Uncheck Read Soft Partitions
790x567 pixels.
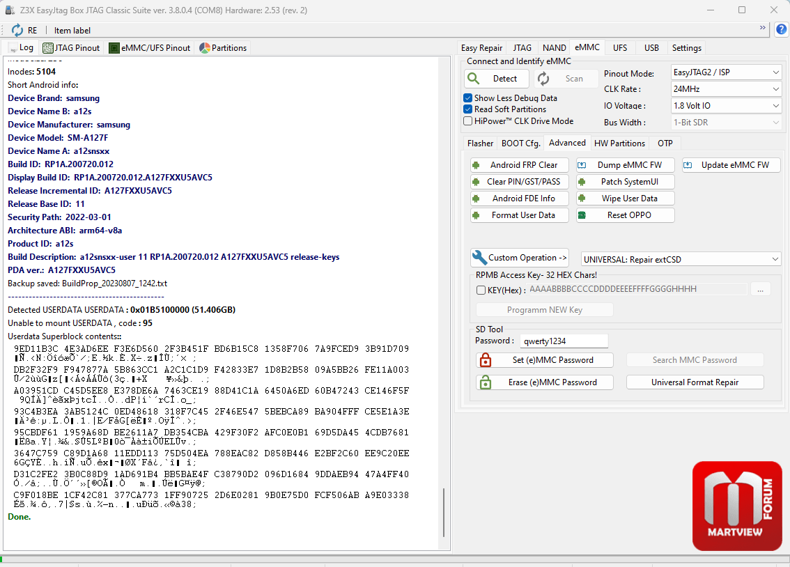click(468, 109)
